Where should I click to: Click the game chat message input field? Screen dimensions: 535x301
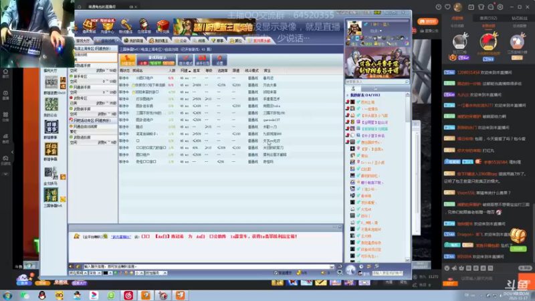[207, 266]
